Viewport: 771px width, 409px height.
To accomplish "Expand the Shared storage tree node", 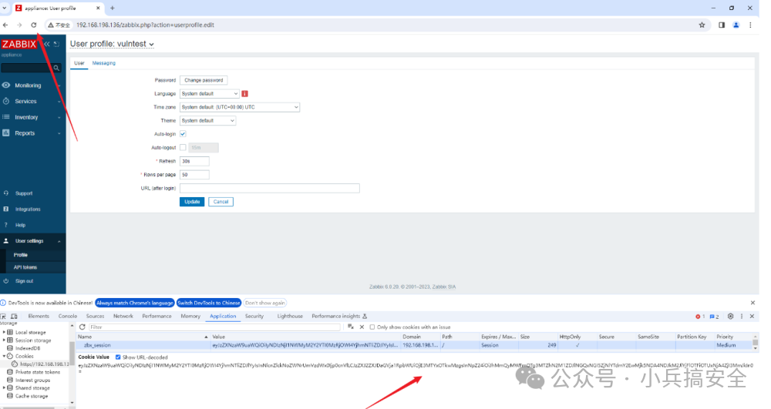I will point(4,388).
